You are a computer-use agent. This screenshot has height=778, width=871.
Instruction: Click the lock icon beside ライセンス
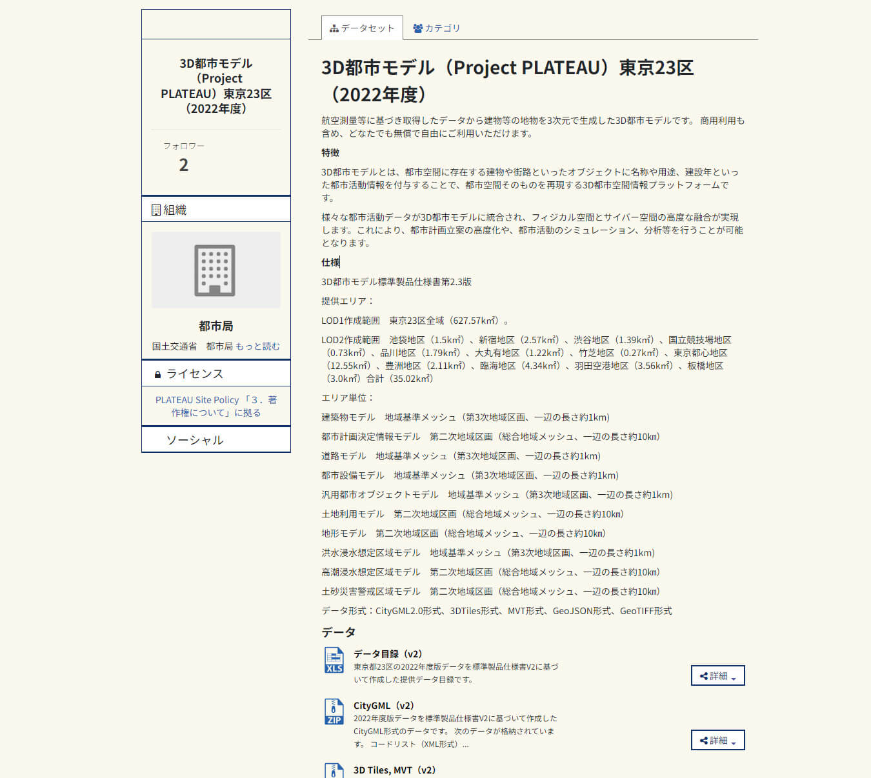[157, 374]
